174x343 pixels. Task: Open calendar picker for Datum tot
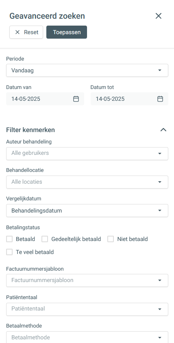point(160,99)
